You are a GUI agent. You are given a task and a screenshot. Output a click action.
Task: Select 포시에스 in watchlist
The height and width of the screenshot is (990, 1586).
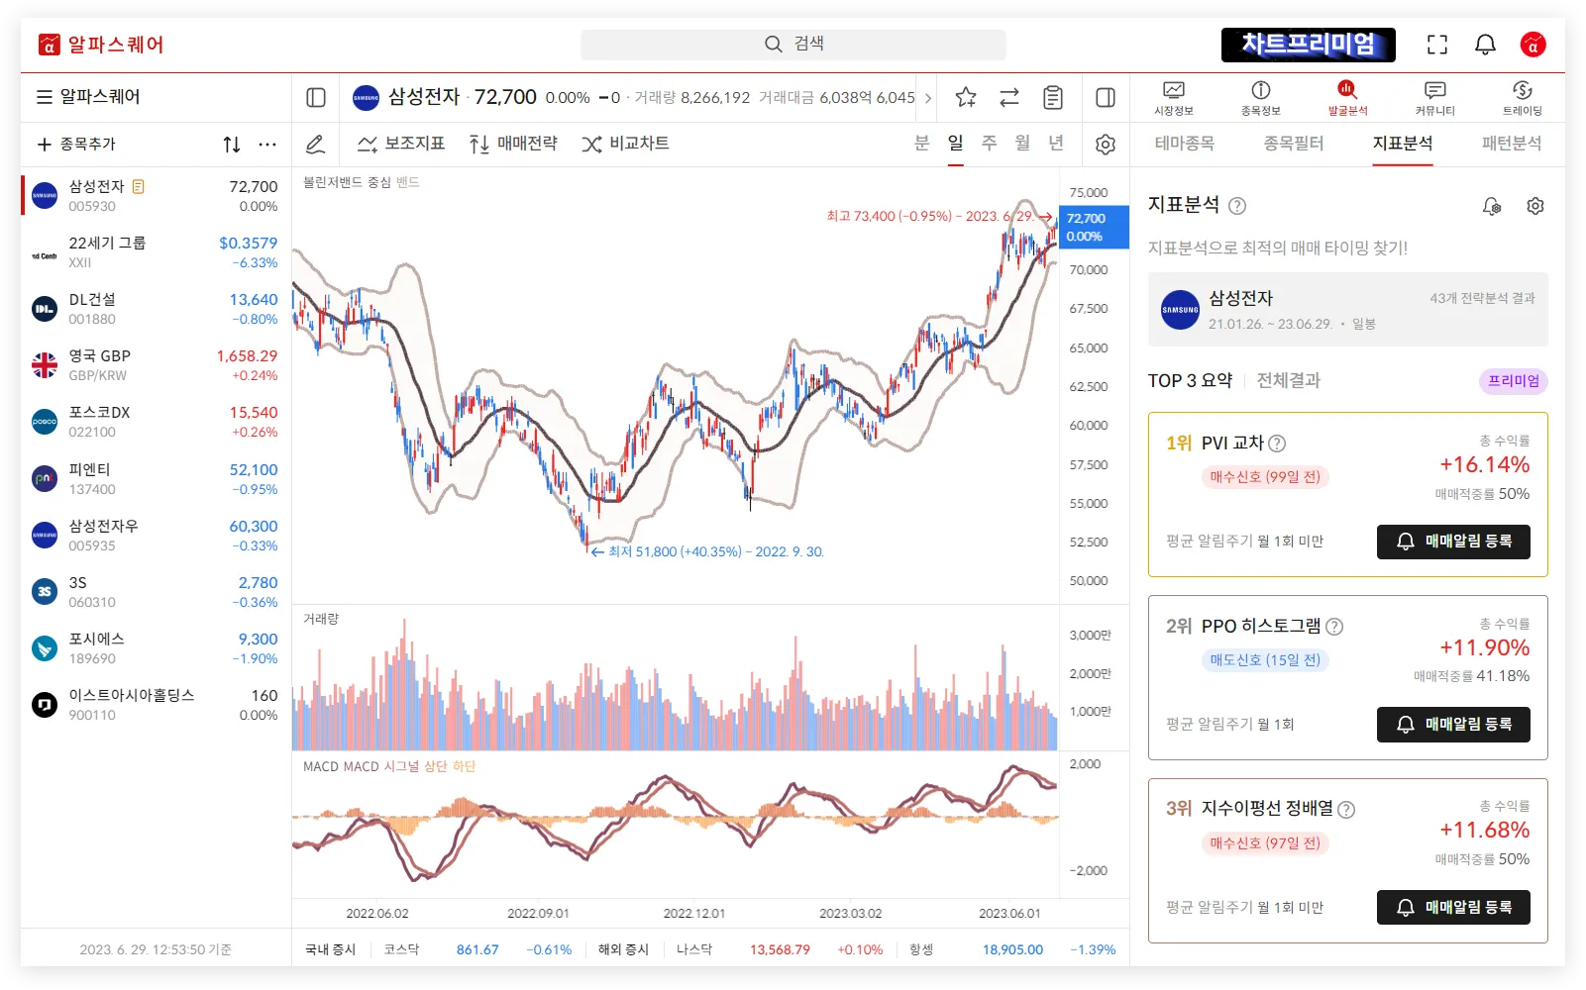(x=156, y=648)
